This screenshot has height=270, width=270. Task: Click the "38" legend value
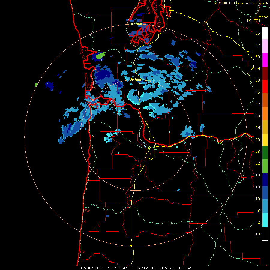(258, 116)
